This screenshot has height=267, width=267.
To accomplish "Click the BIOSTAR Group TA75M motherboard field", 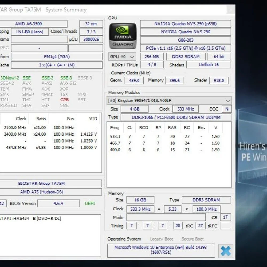I will [51, 183].
